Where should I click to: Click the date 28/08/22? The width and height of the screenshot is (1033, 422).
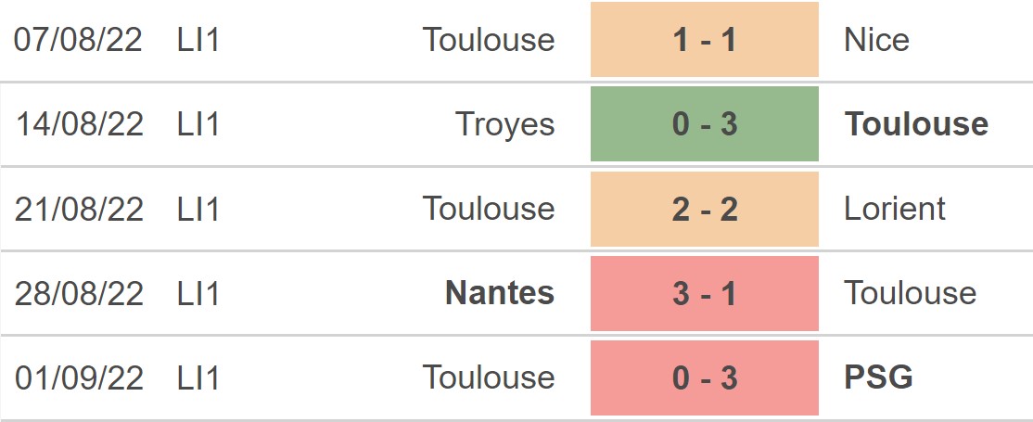79,293
